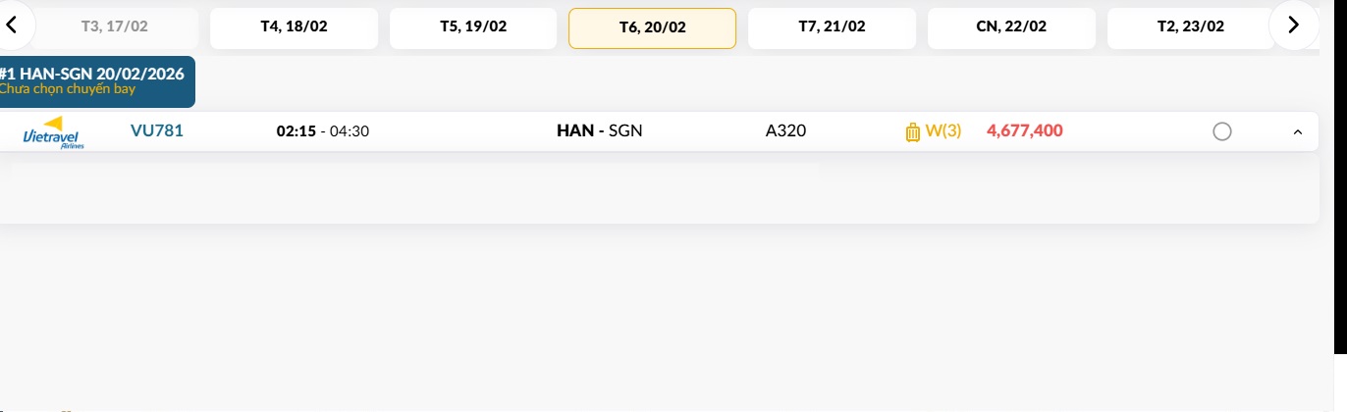Click the 4,677,400 price
The image size is (1347, 412).
(1024, 130)
